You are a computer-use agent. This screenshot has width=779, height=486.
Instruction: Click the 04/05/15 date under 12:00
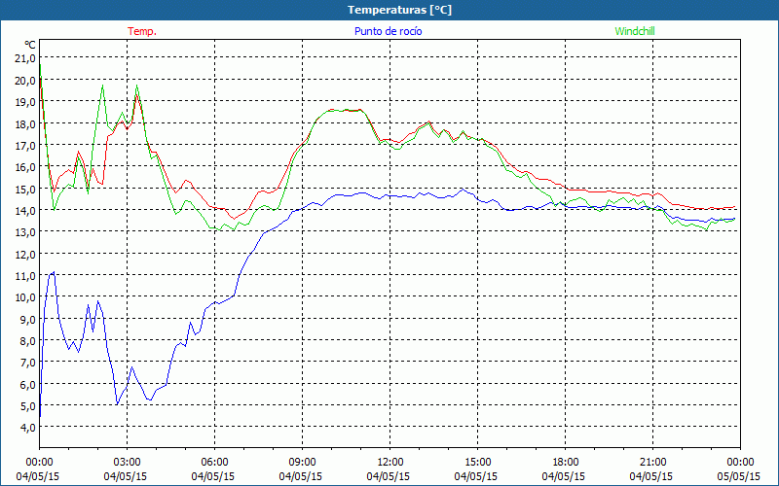[388, 476]
